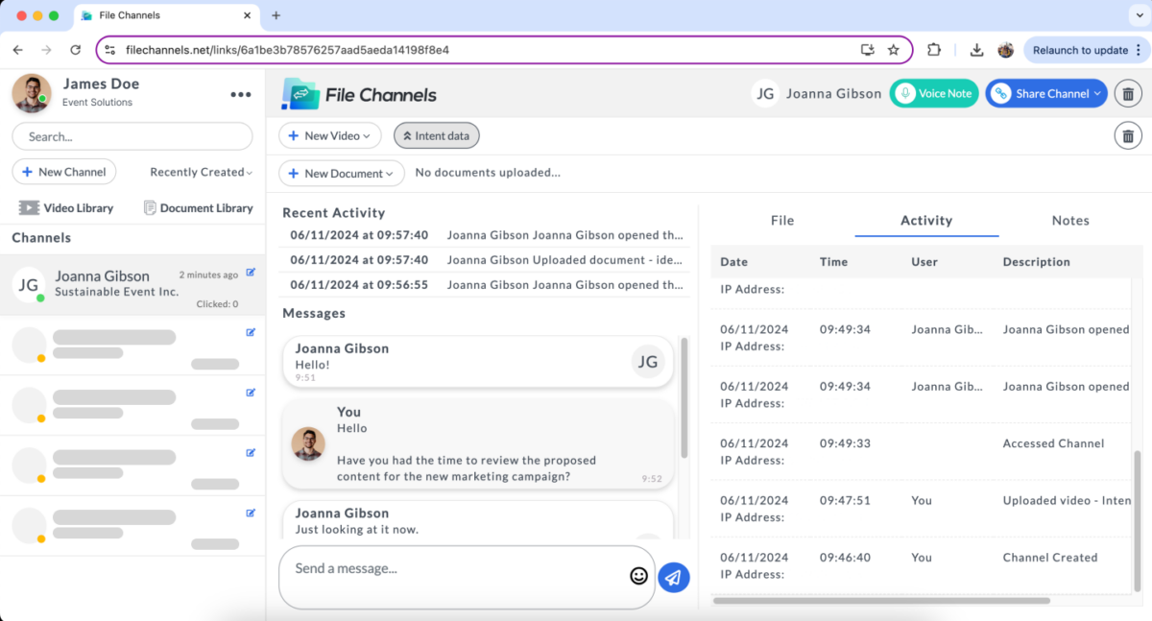
Task: Click the Time column header
Action: tap(834, 261)
